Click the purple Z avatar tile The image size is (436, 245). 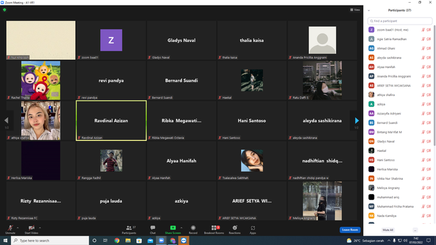(111, 40)
